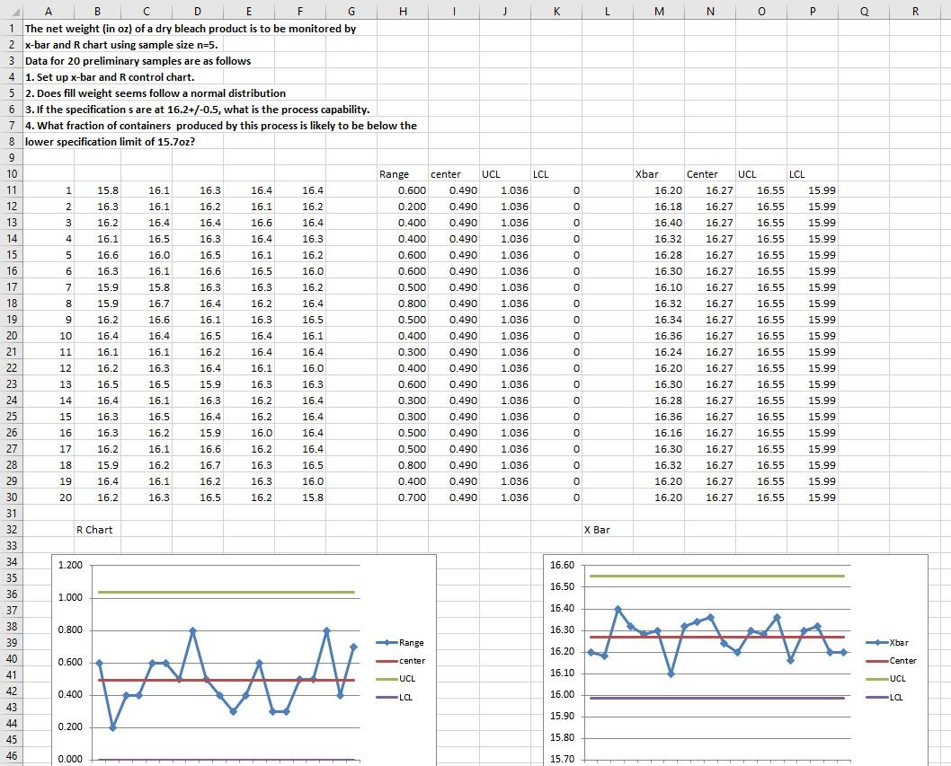This screenshot has height=766, width=951.
Task: Click cell C18 with value 16.7
Action: tap(147, 303)
